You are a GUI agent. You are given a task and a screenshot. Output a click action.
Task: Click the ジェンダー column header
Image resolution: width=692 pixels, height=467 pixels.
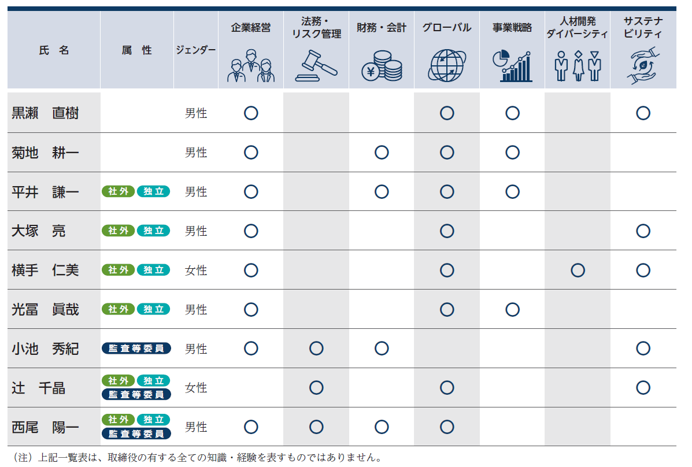[196, 50]
